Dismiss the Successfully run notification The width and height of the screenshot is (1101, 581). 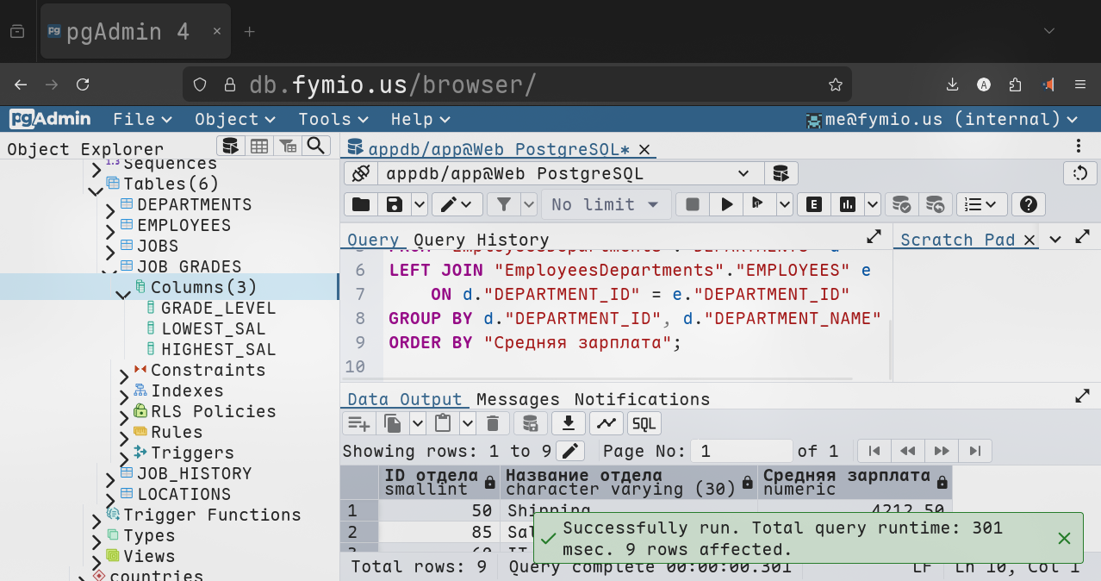(1064, 538)
